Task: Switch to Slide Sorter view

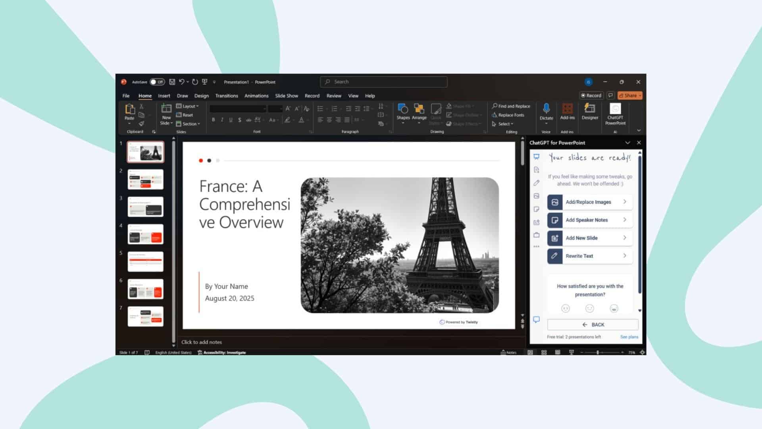Action: pos(544,352)
